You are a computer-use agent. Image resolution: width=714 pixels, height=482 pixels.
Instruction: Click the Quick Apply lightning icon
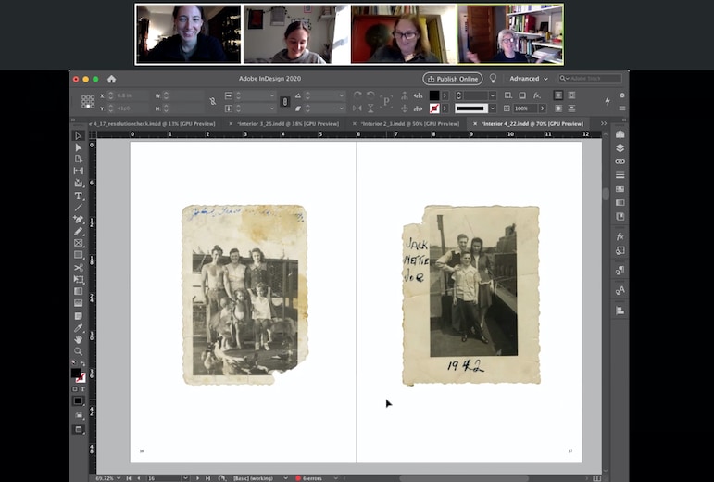[x=608, y=101]
